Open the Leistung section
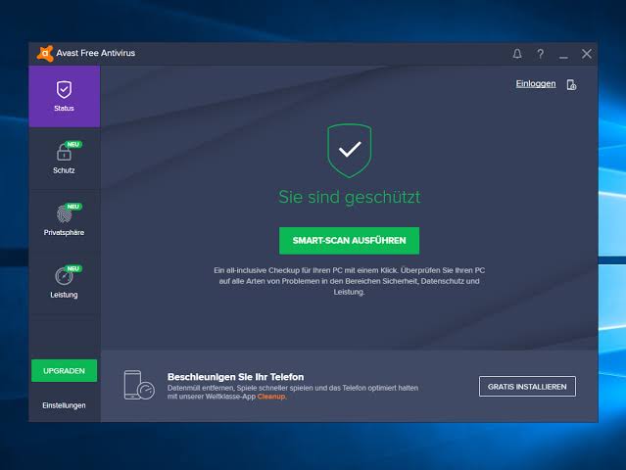Screen dimensions: 626x470 pyautogui.click(x=65, y=283)
